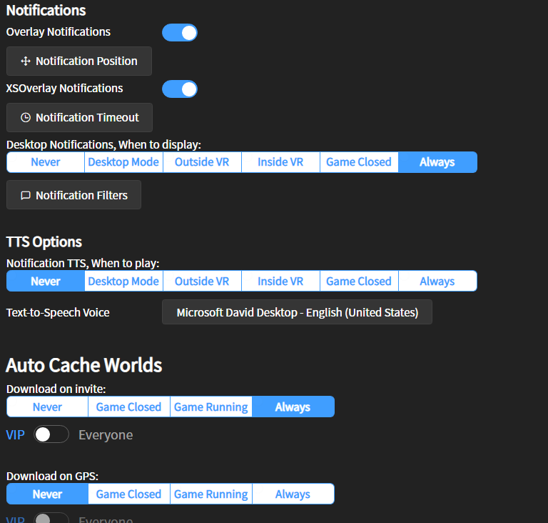Turn off XSOverlay Notifications switch

click(x=180, y=89)
